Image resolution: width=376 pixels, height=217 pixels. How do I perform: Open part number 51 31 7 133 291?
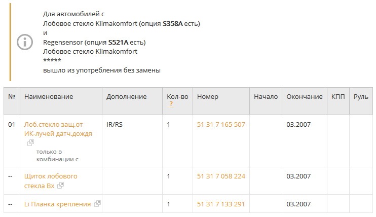coord(221,204)
